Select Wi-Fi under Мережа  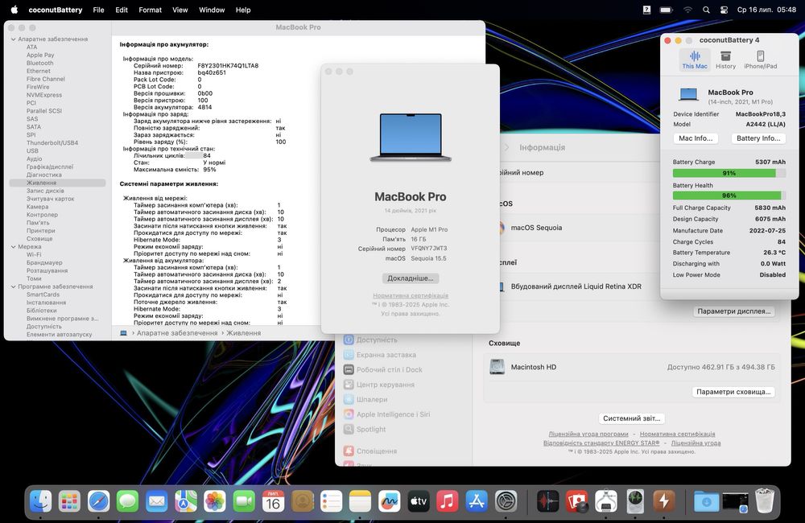(34, 254)
